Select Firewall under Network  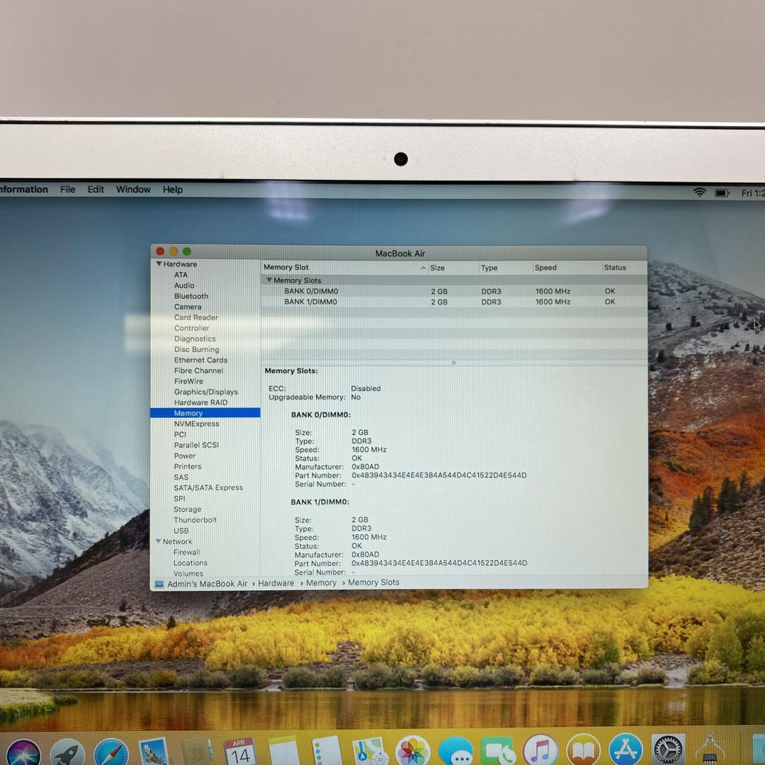point(187,552)
